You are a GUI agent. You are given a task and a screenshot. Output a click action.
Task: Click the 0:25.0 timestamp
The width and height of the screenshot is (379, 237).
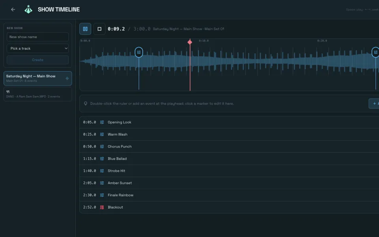tap(90, 134)
